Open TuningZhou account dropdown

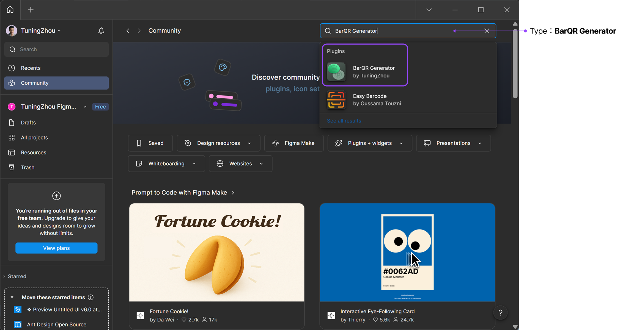click(41, 31)
